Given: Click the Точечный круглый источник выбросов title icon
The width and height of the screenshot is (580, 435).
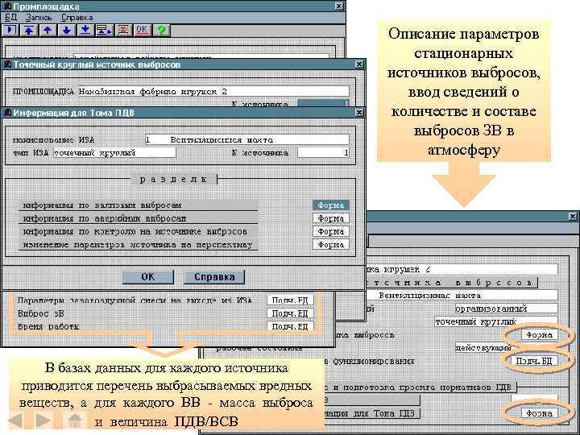Looking at the screenshot, I should 7,64.
